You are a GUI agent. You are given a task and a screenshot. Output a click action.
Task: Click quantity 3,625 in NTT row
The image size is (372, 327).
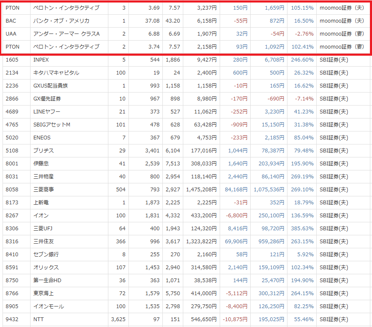118,319
